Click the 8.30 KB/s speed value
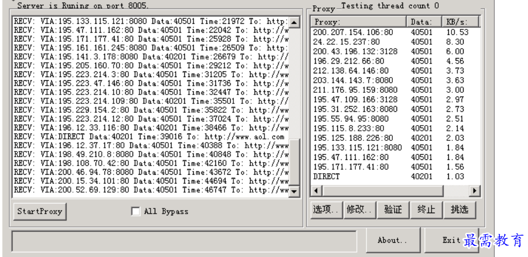Screen dimensions: 528x257 pos(455,42)
